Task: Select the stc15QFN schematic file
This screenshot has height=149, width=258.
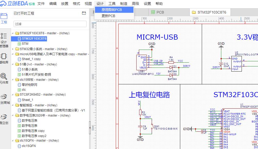Action: (29, 146)
